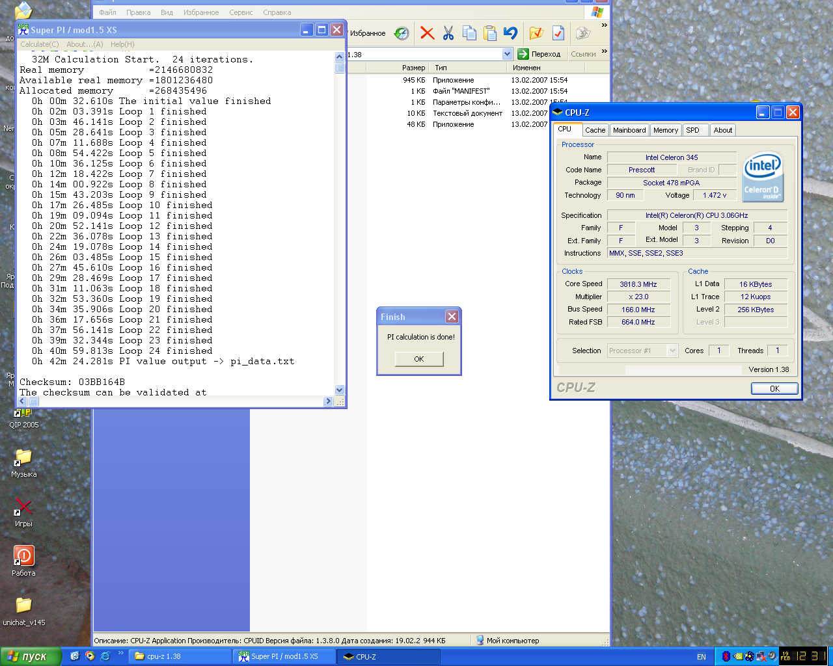Close the Finish dialog with its X button
Viewport: 833px width, 666px height.
pos(452,316)
